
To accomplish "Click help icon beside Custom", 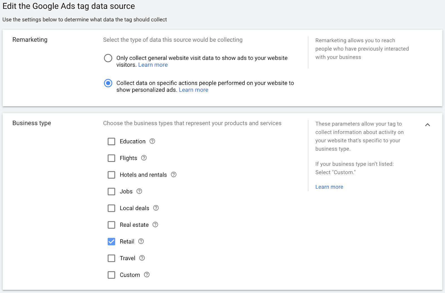I will (147, 275).
